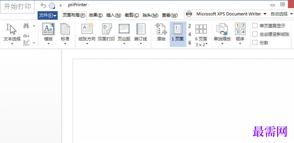Click the 装订线 gutter icon
This screenshot has height=143, width=294.
click(141, 29)
